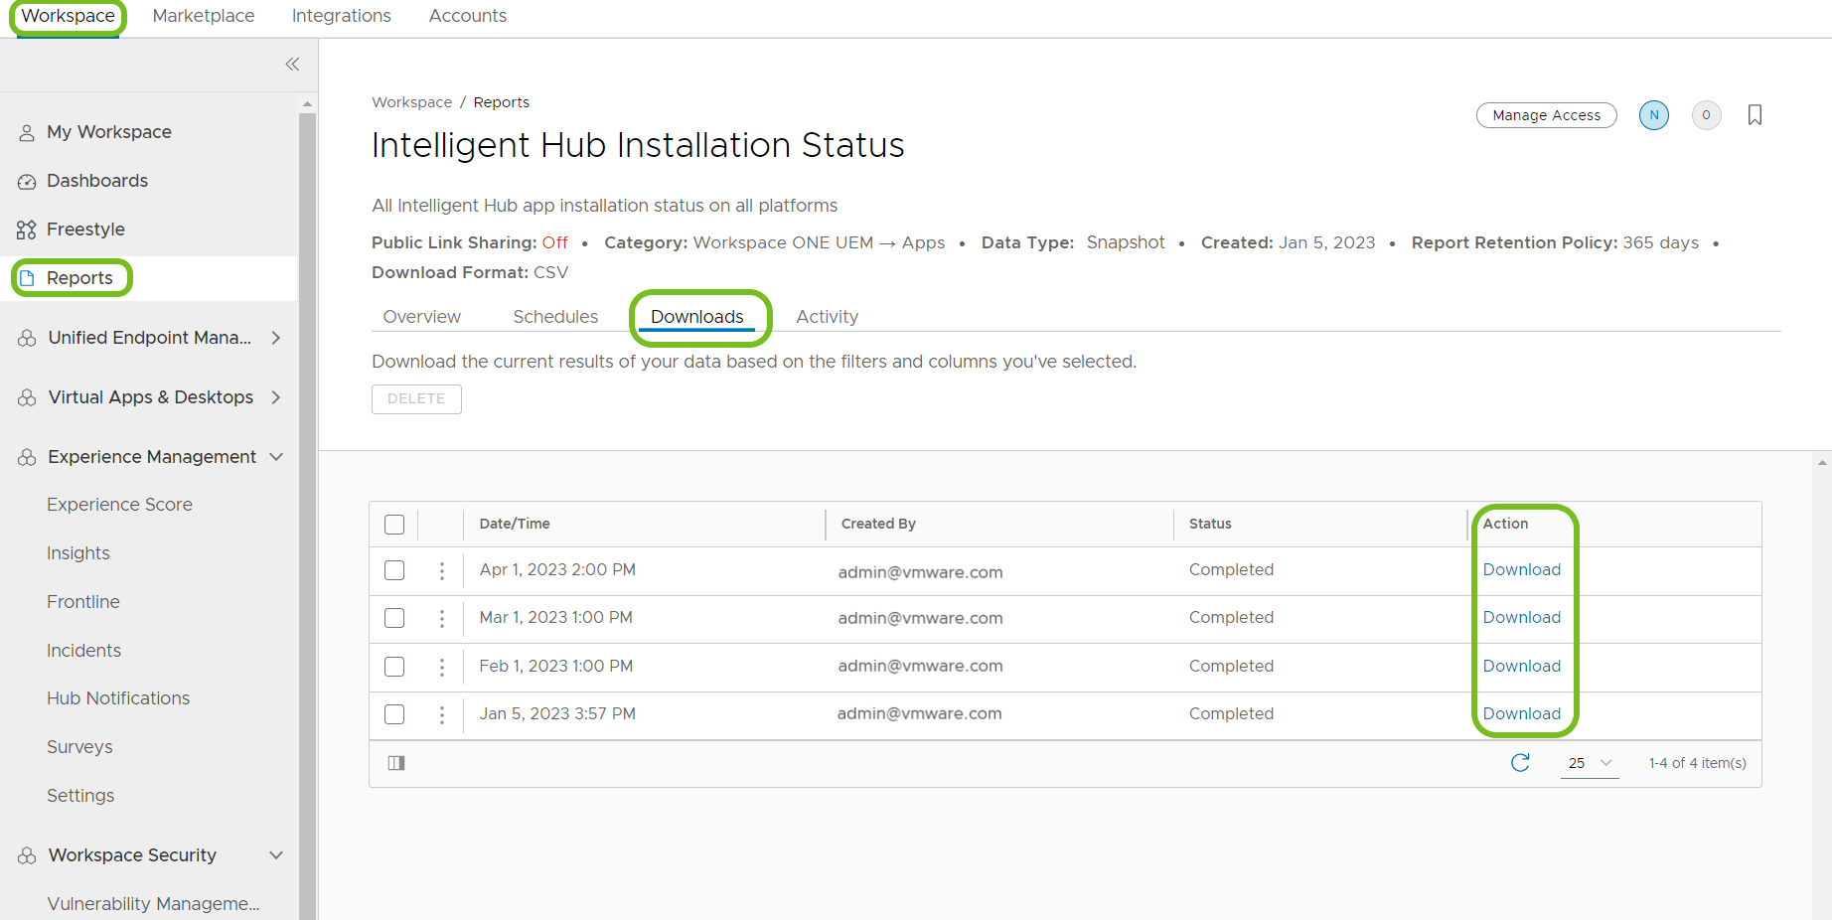Open row menu for Feb 1, 2023 download
The image size is (1832, 920).
click(x=442, y=668)
